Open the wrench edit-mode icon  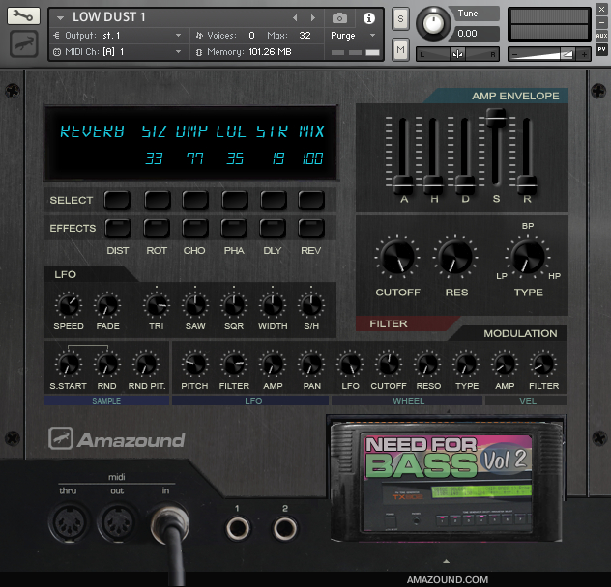(x=23, y=16)
